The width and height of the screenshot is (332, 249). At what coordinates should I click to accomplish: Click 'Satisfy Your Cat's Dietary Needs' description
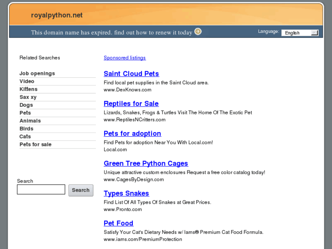tap(184, 232)
